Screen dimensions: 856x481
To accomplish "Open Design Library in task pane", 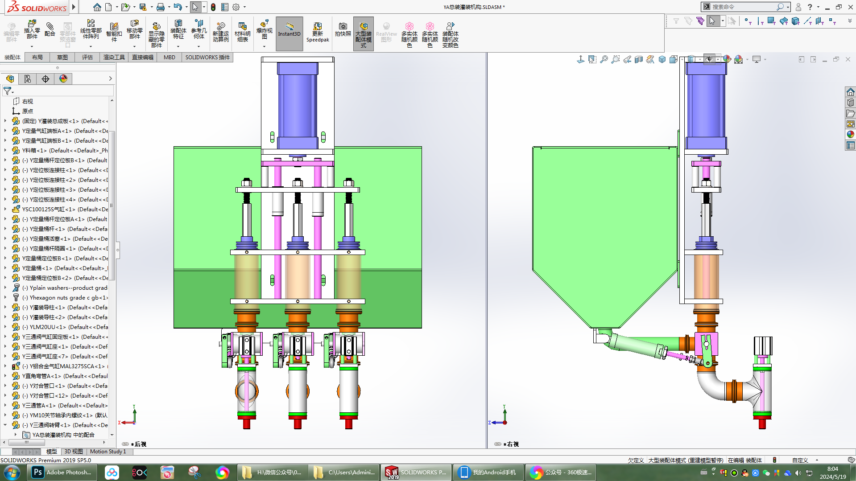I will tap(851, 103).
